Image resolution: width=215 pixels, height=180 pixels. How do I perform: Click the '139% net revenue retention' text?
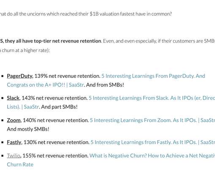[x=67, y=76]
